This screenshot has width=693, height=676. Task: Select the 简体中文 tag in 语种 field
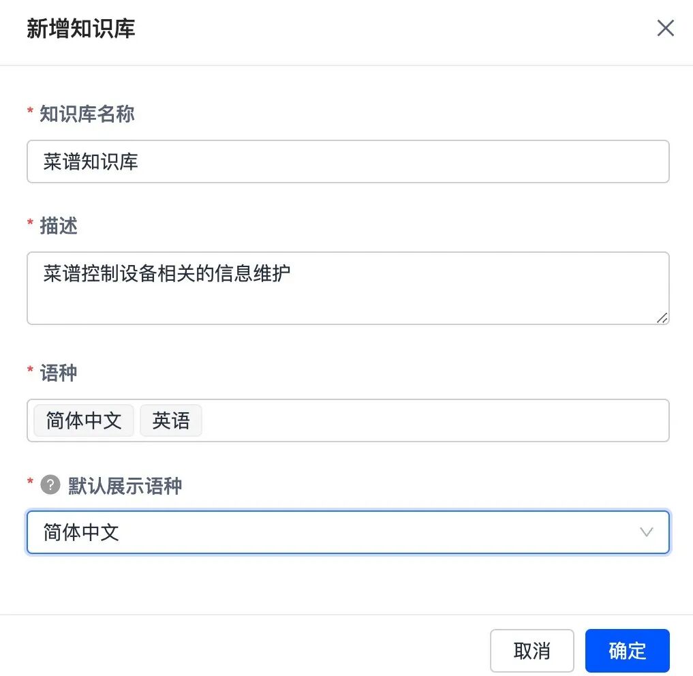(84, 420)
